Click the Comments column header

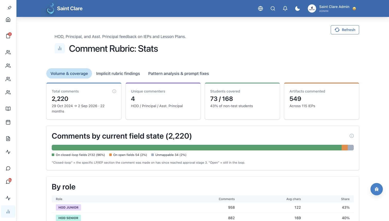(227, 199)
